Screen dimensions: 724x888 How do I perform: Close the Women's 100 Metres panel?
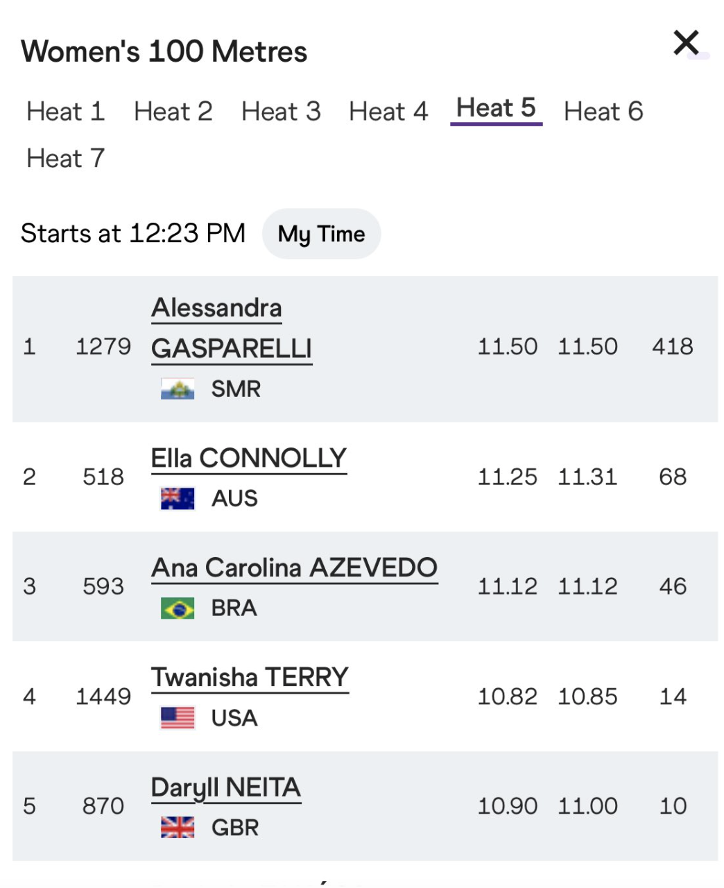(686, 43)
